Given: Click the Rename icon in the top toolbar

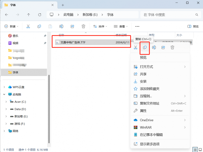Looking at the screenshot, I should click(61, 26).
